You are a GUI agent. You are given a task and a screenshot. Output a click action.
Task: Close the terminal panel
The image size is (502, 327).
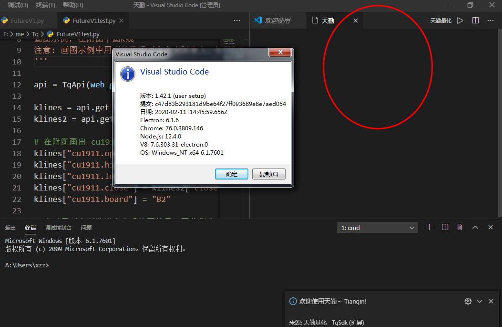[x=491, y=227]
